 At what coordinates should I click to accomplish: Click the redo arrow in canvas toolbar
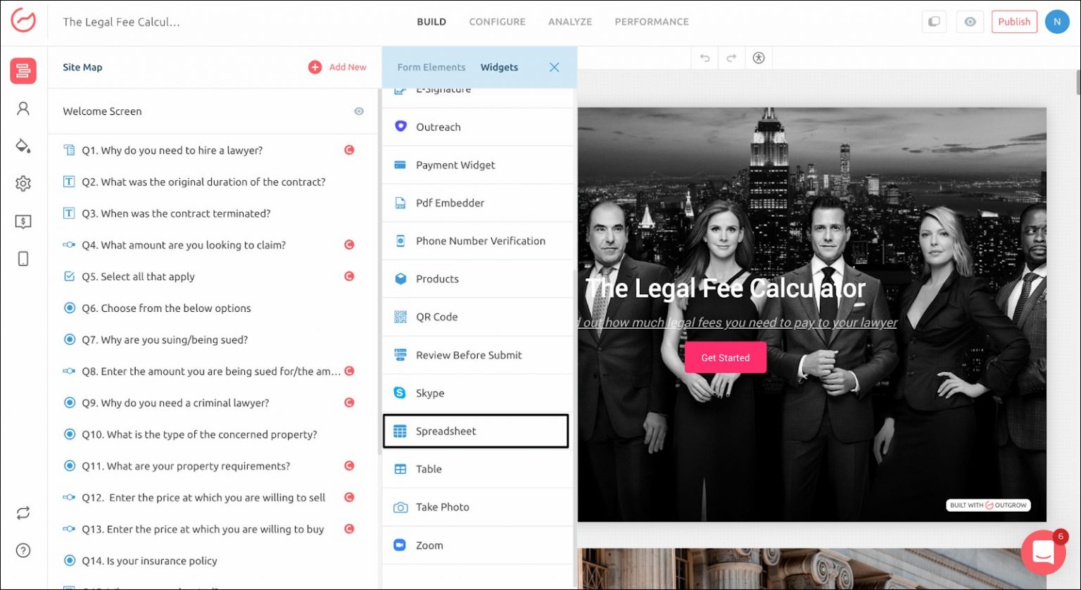click(x=731, y=58)
